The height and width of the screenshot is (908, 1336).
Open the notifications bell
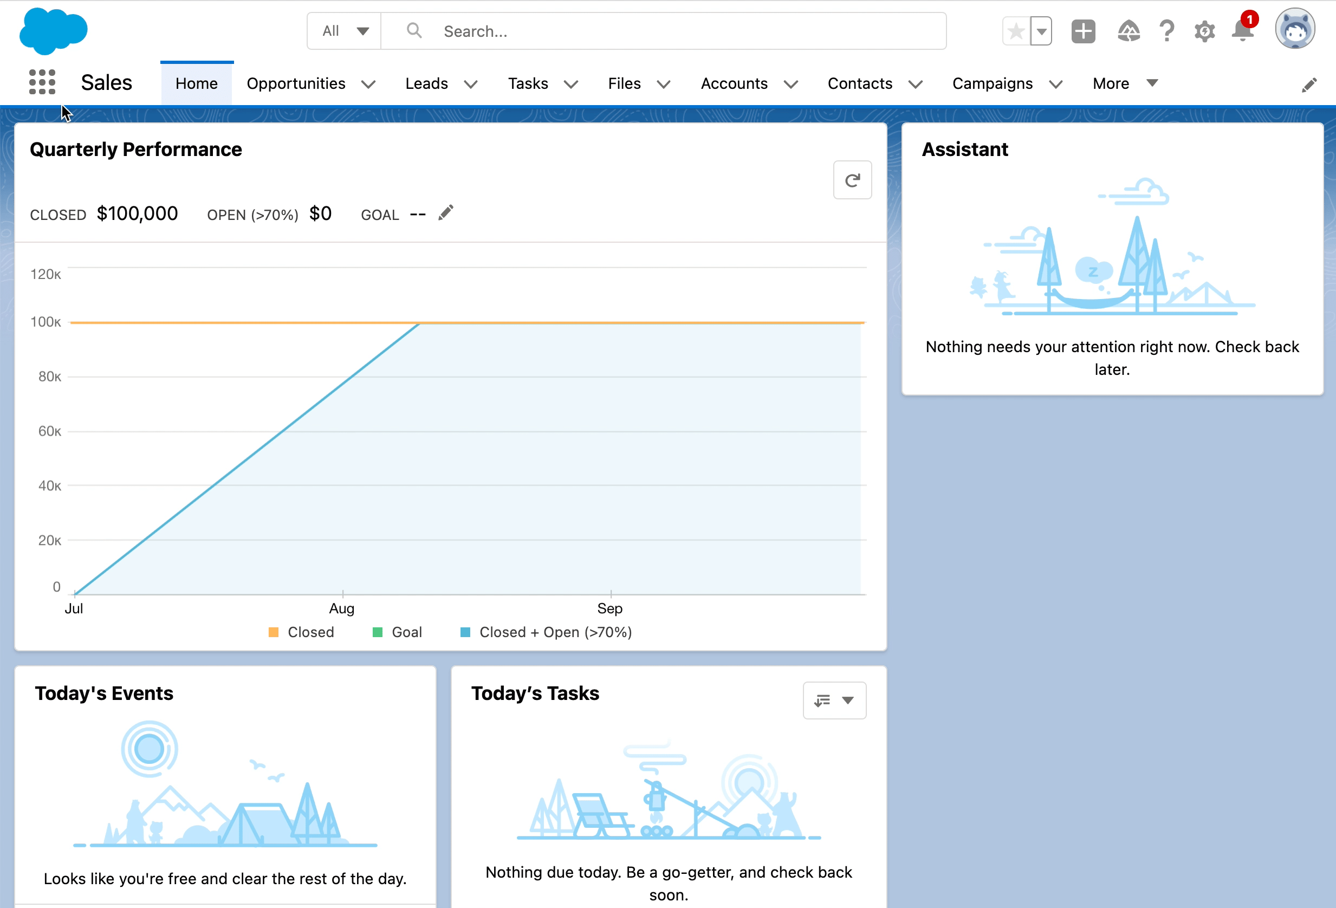coord(1242,31)
